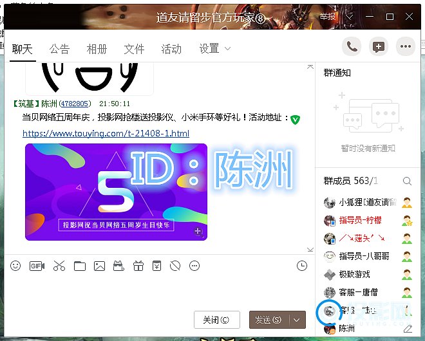Click the 群通知 header

pos(337,73)
